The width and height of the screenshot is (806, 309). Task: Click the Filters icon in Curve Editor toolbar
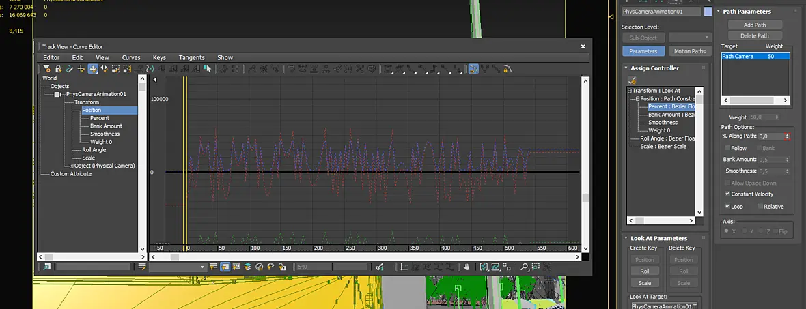(46, 68)
